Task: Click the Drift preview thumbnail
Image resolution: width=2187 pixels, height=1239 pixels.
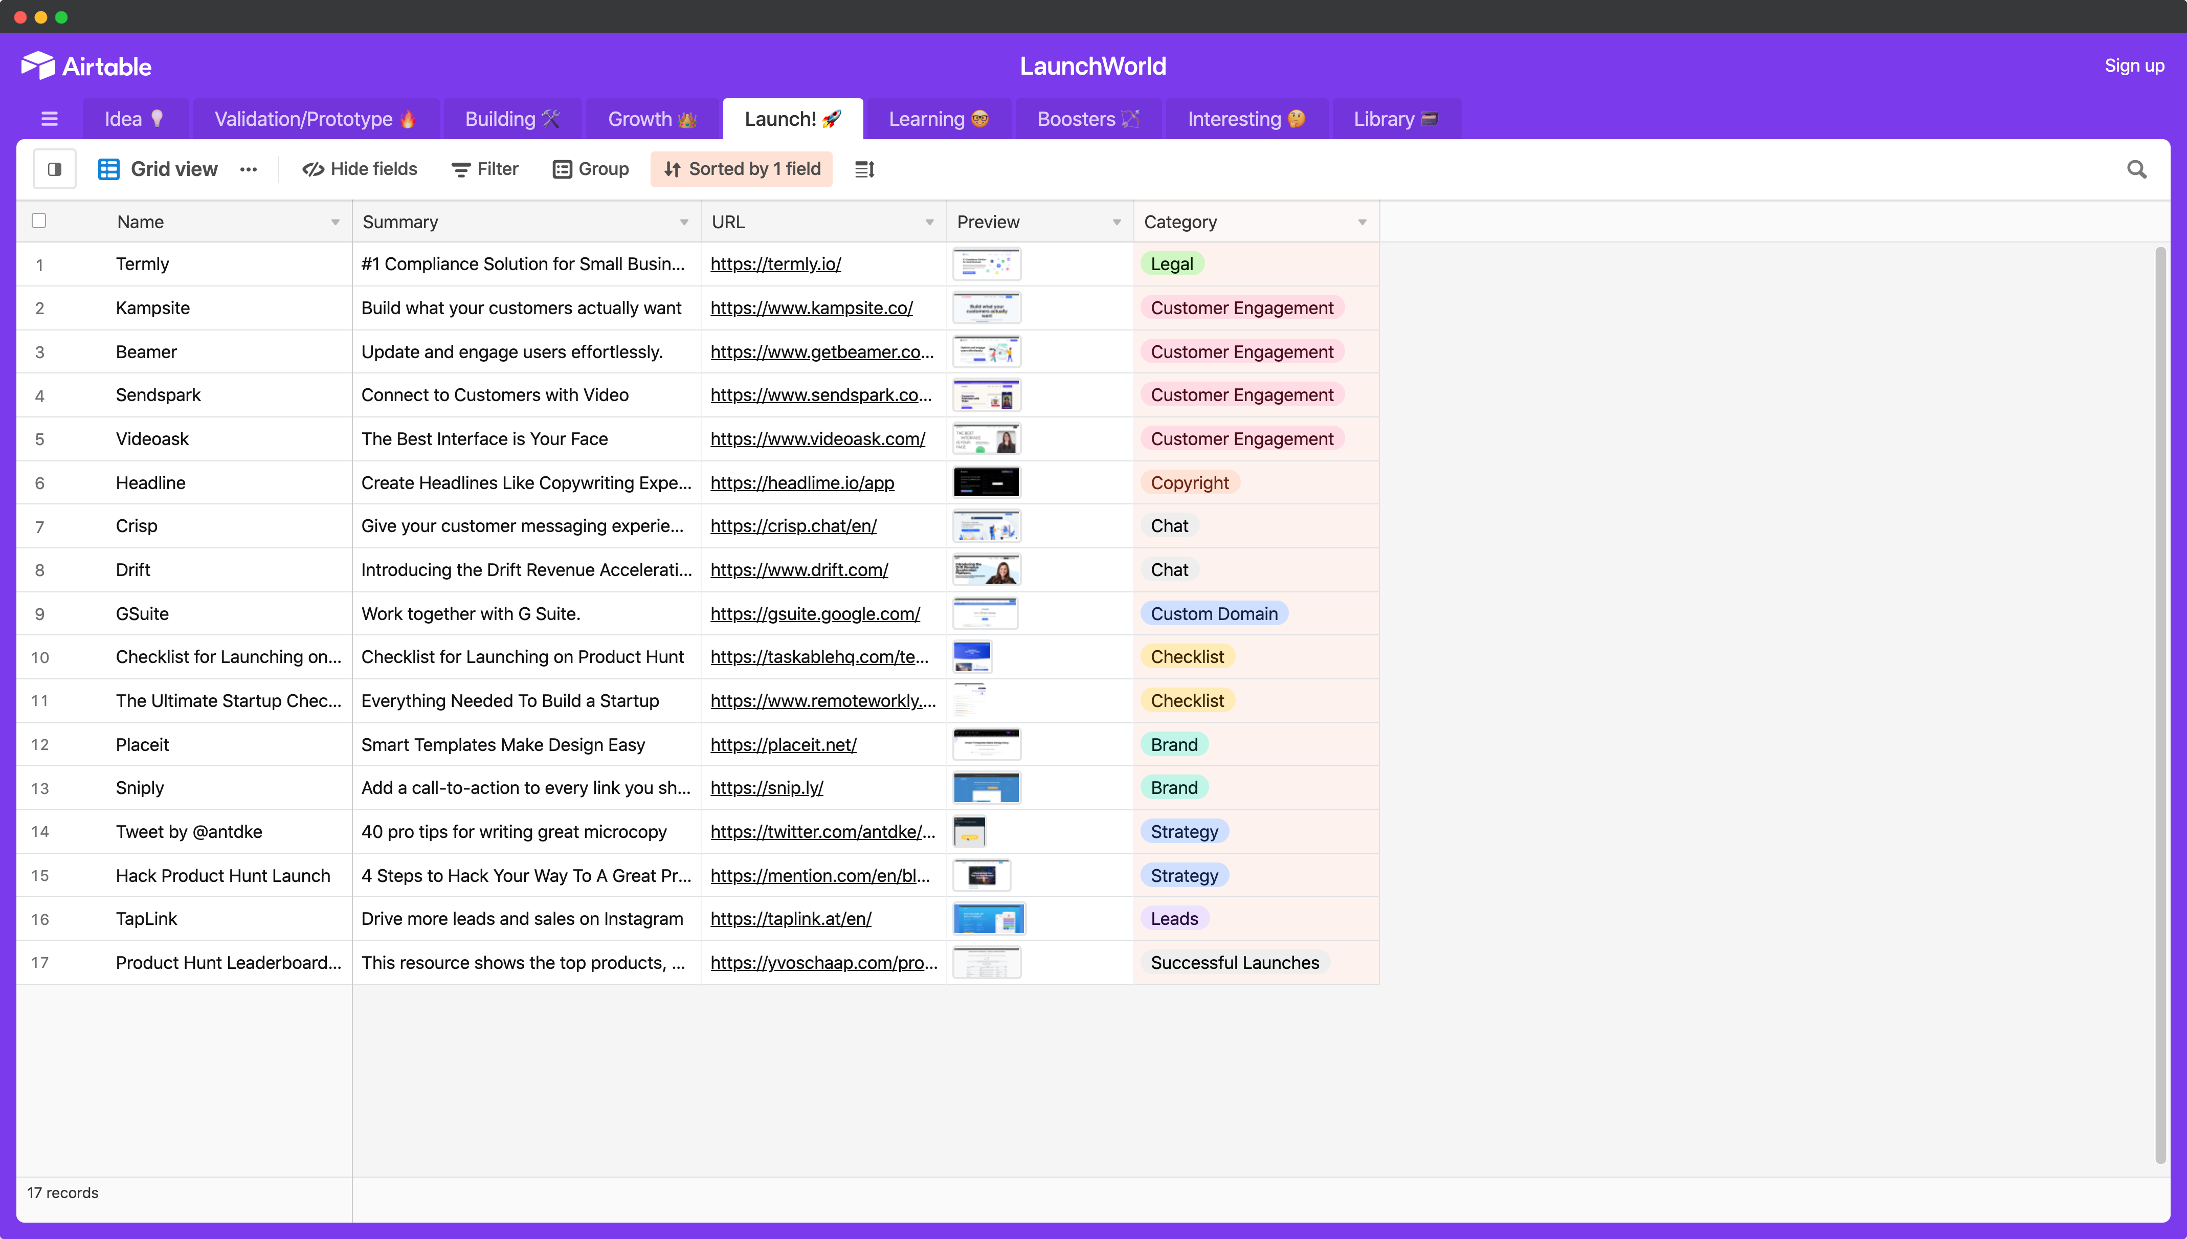Action: click(987, 570)
